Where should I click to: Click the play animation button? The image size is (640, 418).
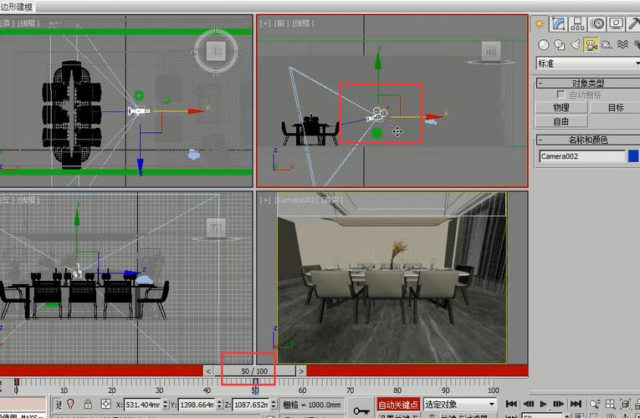tap(543, 404)
